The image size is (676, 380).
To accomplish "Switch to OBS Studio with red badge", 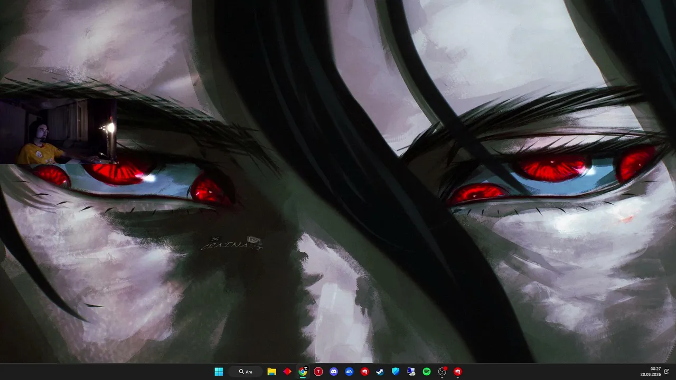I will (x=442, y=372).
